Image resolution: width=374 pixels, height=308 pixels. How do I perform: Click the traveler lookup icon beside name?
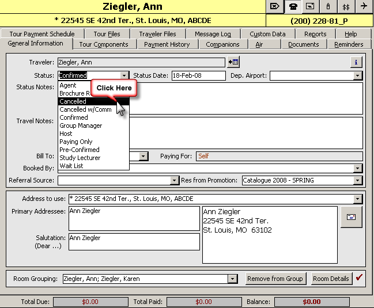(x=233, y=62)
